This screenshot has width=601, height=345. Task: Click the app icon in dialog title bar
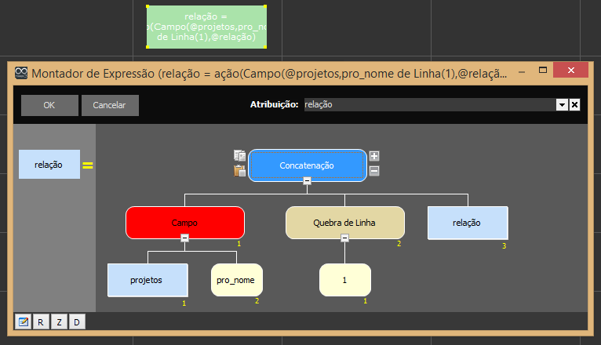click(x=22, y=73)
